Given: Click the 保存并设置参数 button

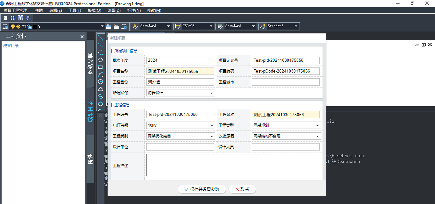Looking at the screenshot, I should [x=202, y=189].
